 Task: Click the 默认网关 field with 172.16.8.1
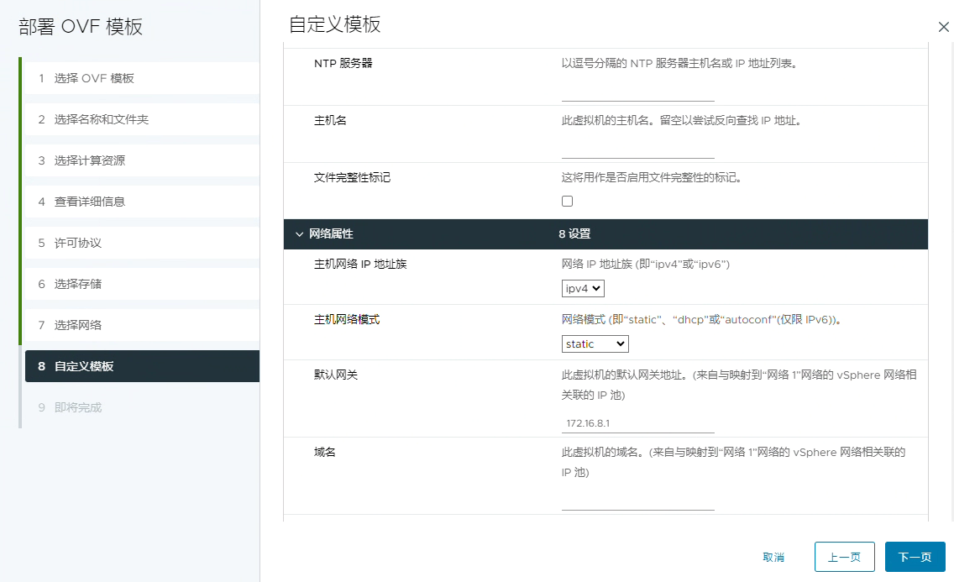click(637, 423)
